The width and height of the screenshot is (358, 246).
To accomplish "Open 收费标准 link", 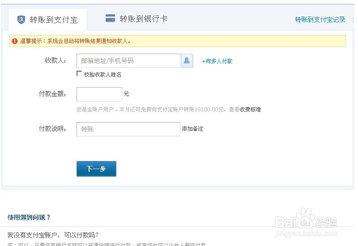I will coord(250,110).
